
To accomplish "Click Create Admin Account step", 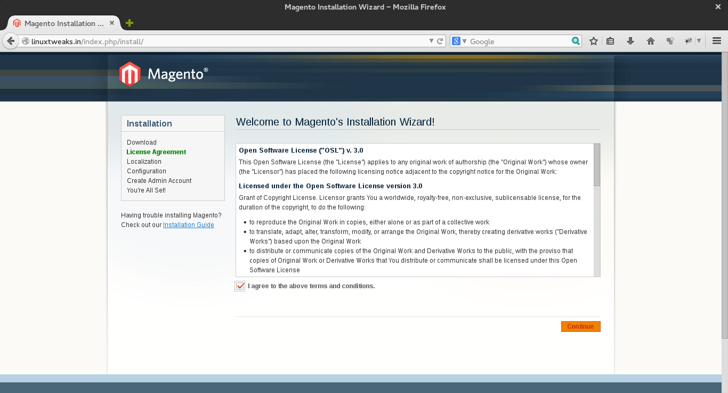I will click(x=159, y=181).
